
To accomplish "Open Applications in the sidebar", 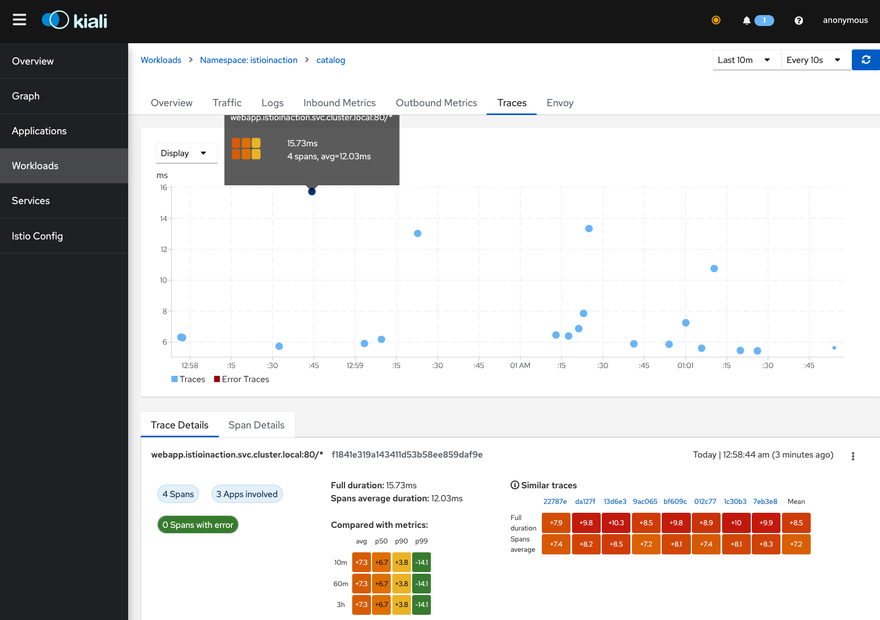I will [x=64, y=131].
